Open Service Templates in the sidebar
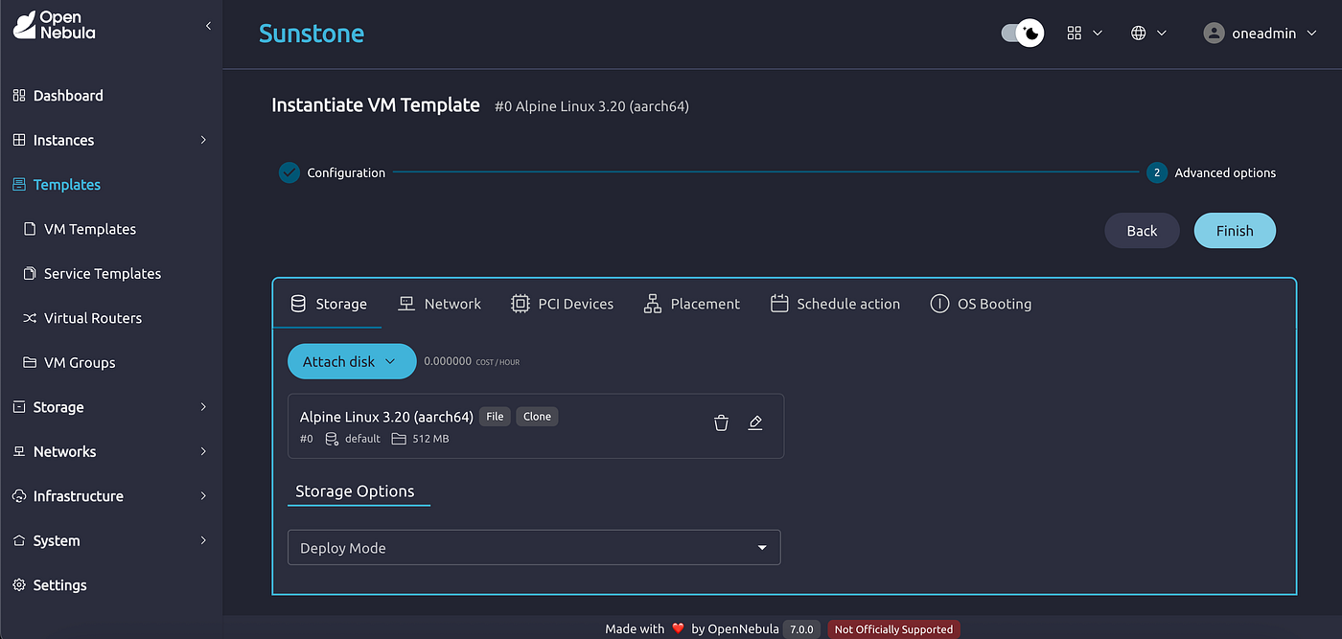This screenshot has width=1342, height=639. (103, 274)
